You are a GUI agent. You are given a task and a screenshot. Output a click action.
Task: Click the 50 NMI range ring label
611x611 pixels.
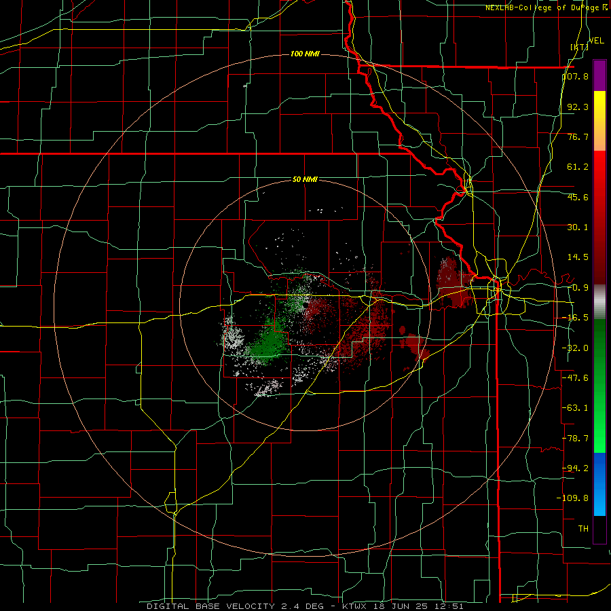click(x=305, y=180)
